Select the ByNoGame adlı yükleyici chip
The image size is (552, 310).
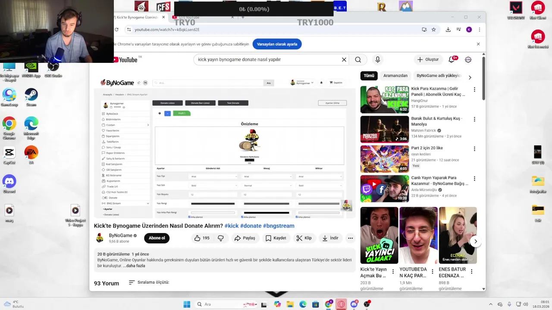439,76
